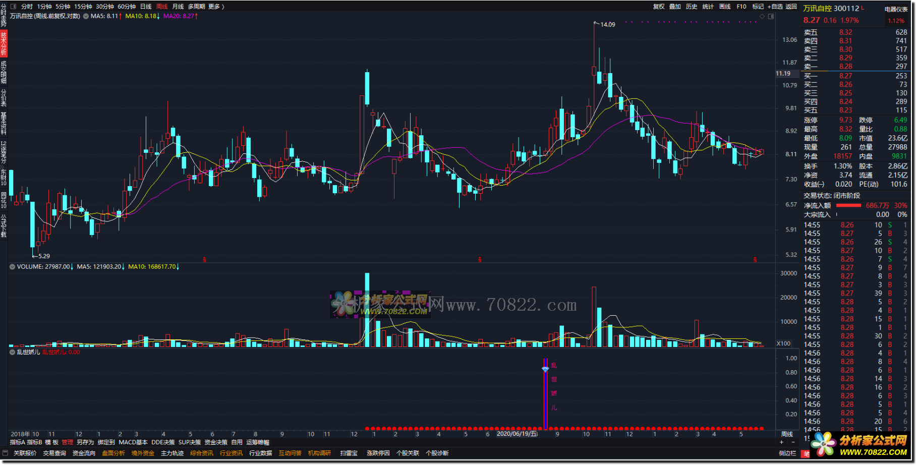Switch to 5分钟 period
The width and height of the screenshot is (917, 465).
point(63,7)
